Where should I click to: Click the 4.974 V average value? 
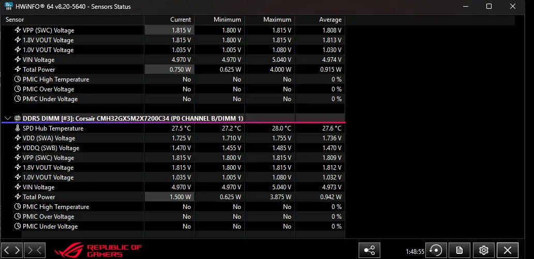click(x=332, y=60)
